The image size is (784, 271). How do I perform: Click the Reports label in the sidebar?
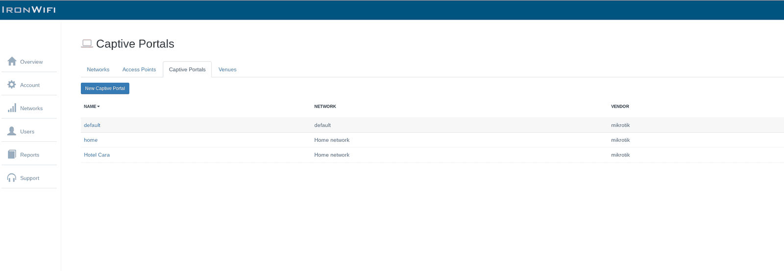pos(29,155)
